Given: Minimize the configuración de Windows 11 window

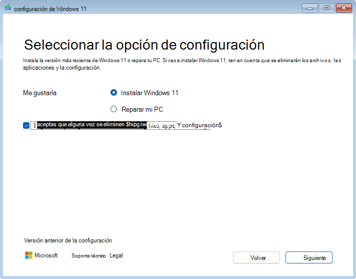Looking at the screenshot, I should (x=309, y=9).
